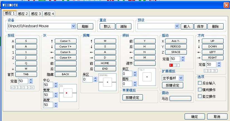Close the WIIMOTE dialog window

[x=226, y=5]
